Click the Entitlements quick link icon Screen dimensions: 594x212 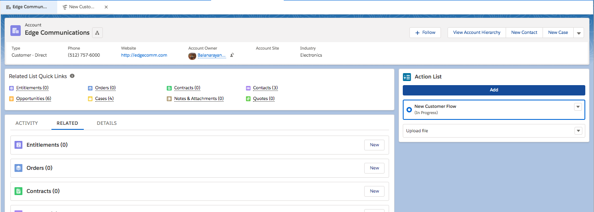click(11, 88)
